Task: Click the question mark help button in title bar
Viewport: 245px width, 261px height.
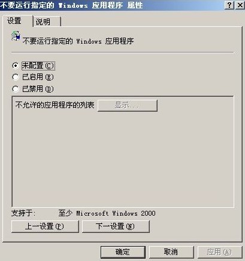Action: click(x=229, y=5)
